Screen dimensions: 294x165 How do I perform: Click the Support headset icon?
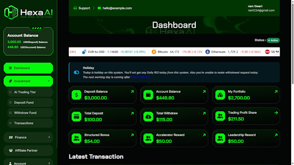[75, 8]
